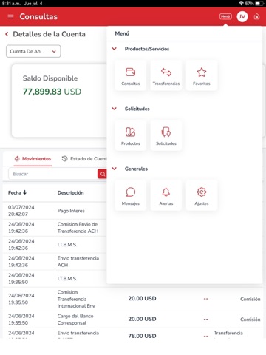Image resolution: width=266 pixels, height=355 pixels.
Task: Select Comision Transferencia Internacional Env row
Action: [x=133, y=299]
